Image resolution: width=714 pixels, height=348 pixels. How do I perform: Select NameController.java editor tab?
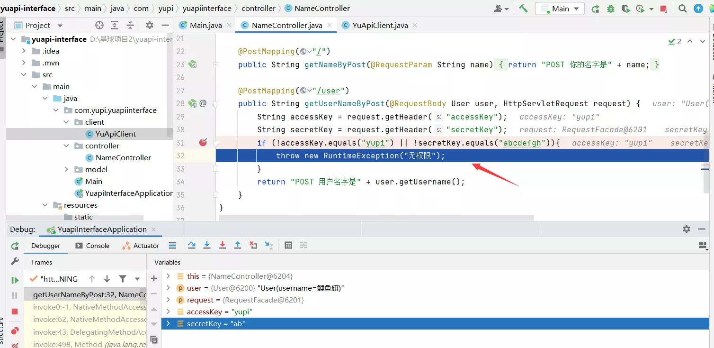pyautogui.click(x=286, y=26)
